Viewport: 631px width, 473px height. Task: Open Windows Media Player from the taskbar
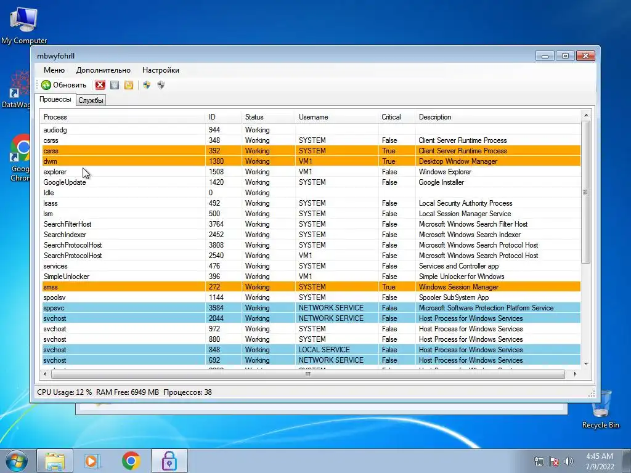tap(92, 461)
